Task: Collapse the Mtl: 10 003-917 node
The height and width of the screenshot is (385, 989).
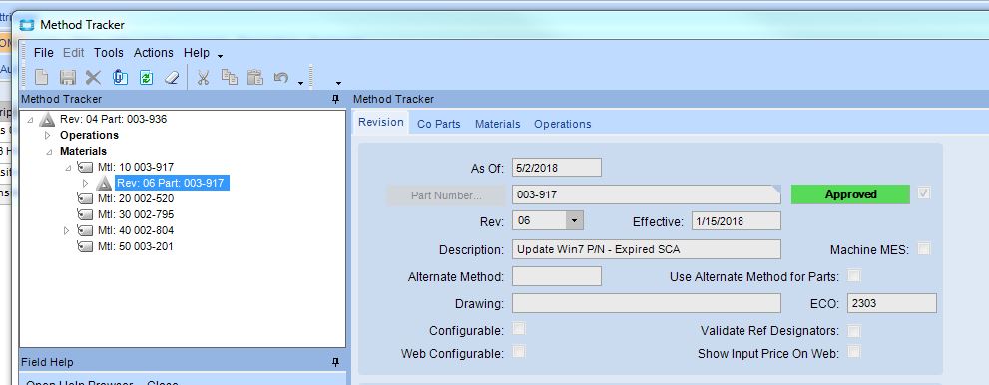Action: [x=68, y=168]
